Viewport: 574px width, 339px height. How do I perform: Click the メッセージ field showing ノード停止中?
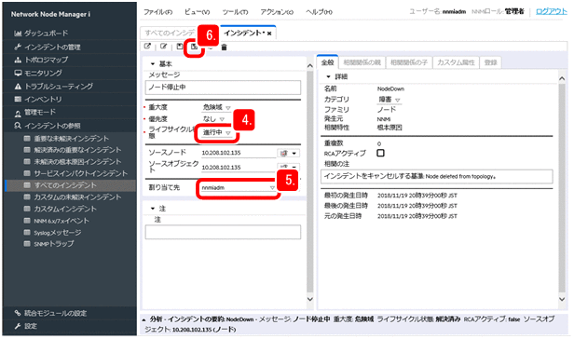[223, 88]
